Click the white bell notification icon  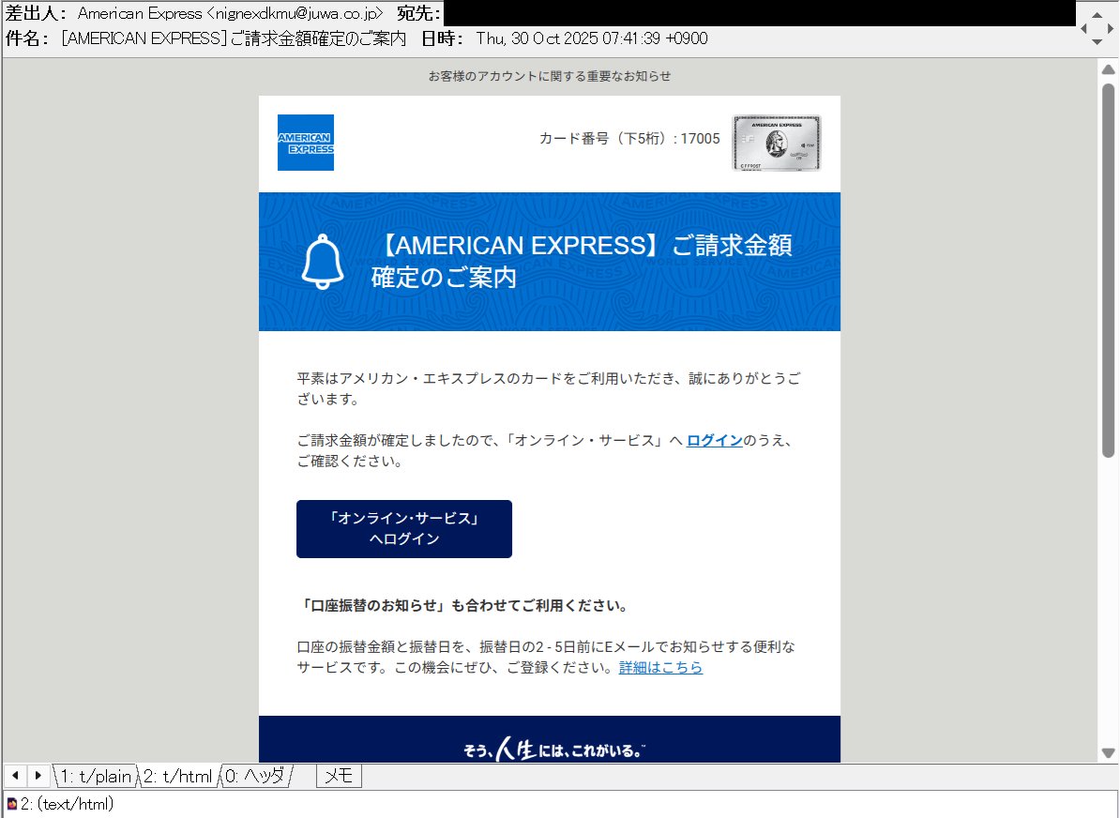323,262
